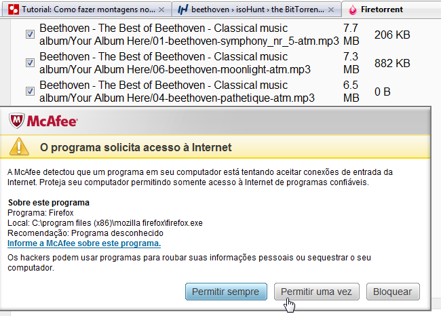Toggle the pathetique mp3 file checkbox
This screenshot has width=441, height=316.
pos(30,91)
